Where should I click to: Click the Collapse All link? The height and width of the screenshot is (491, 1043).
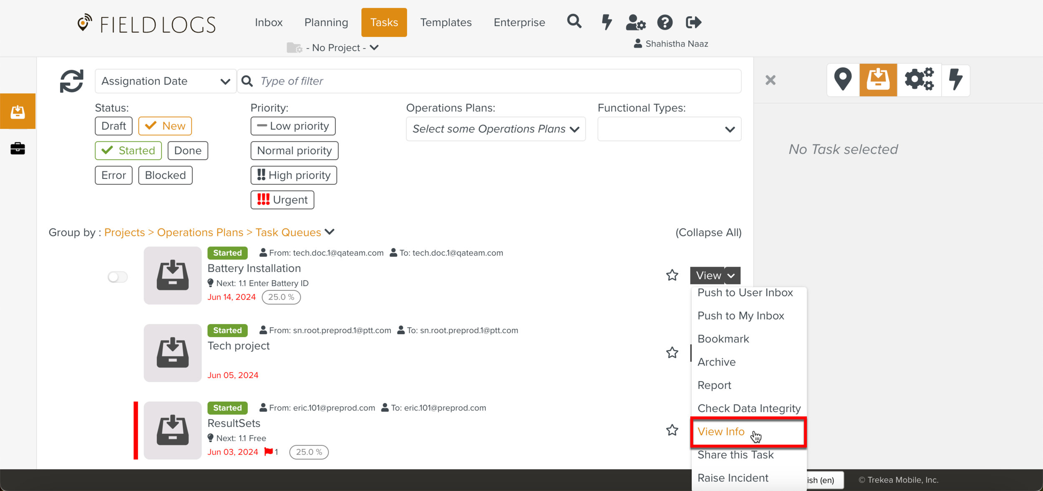pyautogui.click(x=708, y=232)
